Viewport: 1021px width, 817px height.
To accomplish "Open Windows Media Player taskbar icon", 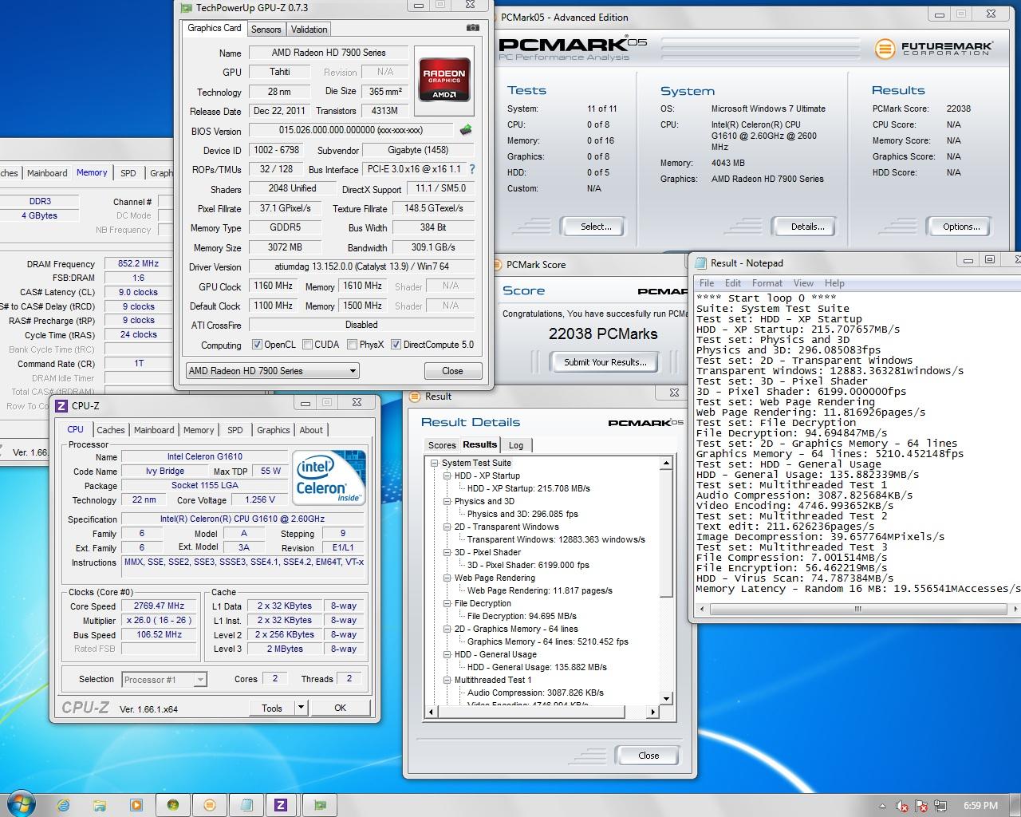I will pos(136,805).
